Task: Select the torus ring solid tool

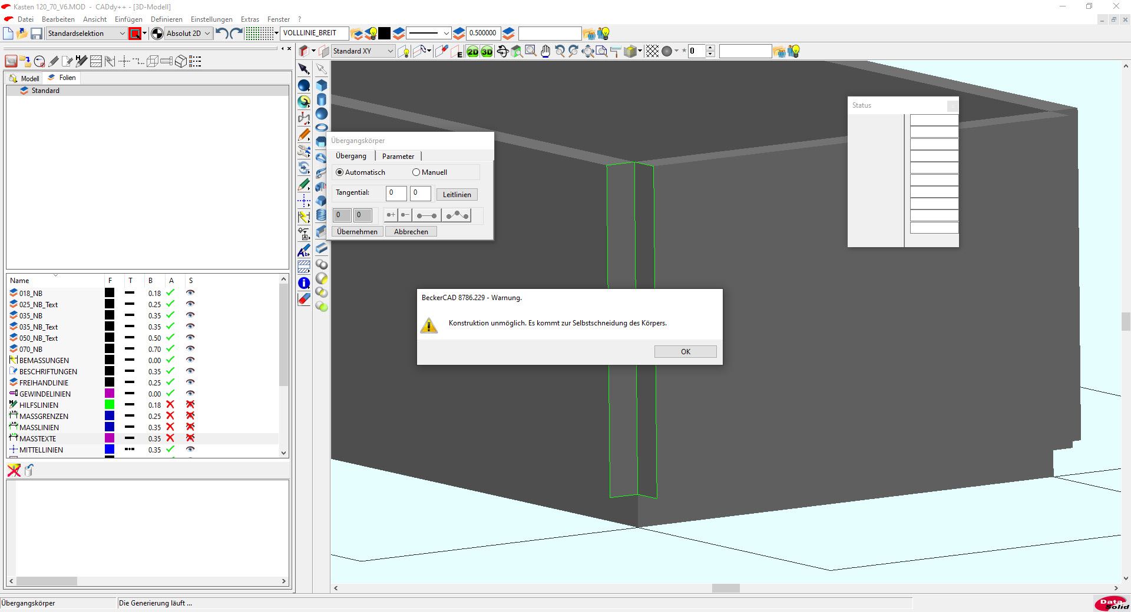Action: (321, 128)
